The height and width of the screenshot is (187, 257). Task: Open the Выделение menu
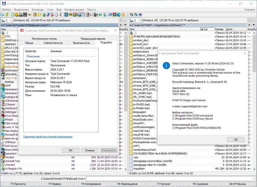coord(21,10)
